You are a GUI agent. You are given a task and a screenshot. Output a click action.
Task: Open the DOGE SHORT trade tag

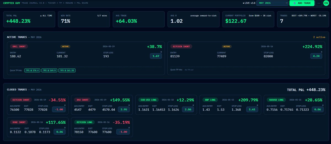pyautogui.click(x=19, y=122)
